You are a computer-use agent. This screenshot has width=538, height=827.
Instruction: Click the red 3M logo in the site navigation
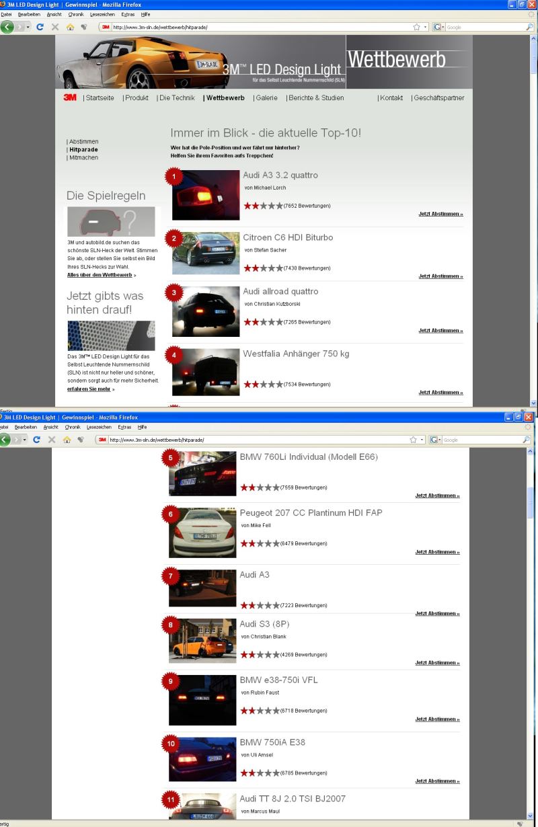pyautogui.click(x=69, y=97)
